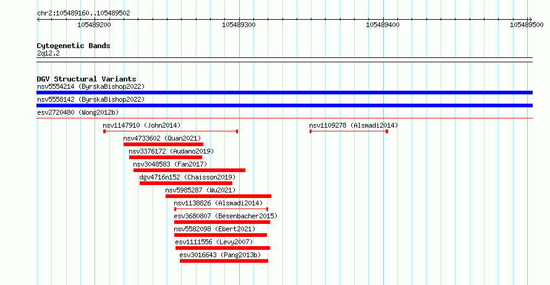This screenshot has height=285, width=550.
Task: Click the red bar under esv3680807
Action: (x=222, y=222)
